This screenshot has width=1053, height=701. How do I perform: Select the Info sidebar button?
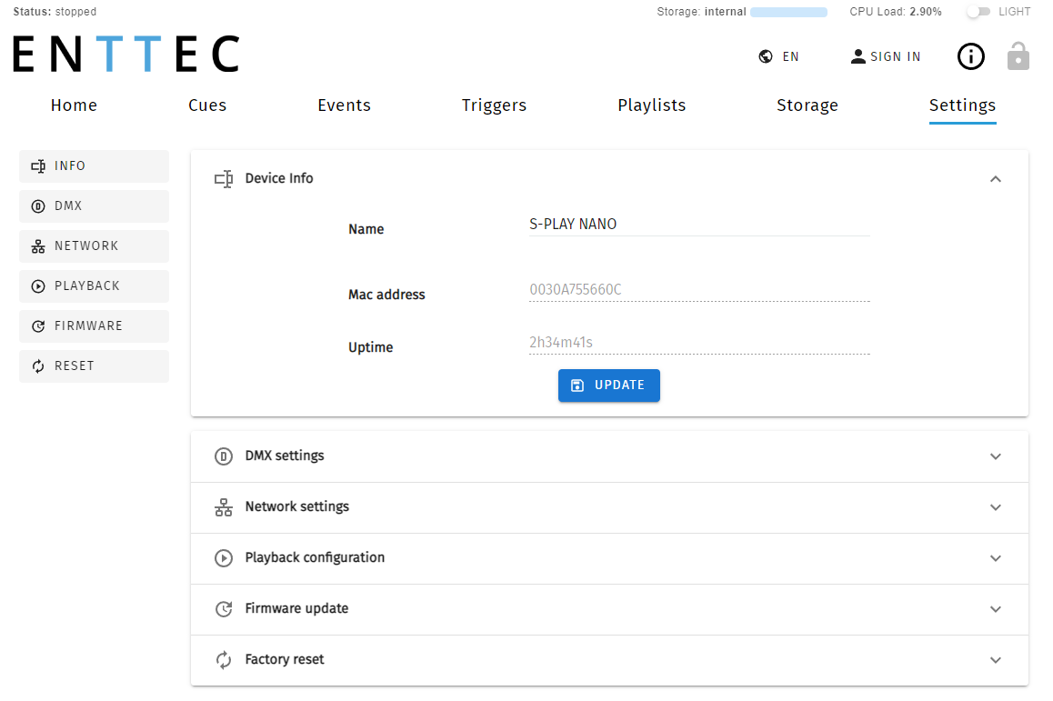tap(94, 165)
